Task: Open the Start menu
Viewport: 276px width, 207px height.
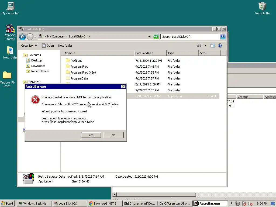Action: [x=7, y=203]
